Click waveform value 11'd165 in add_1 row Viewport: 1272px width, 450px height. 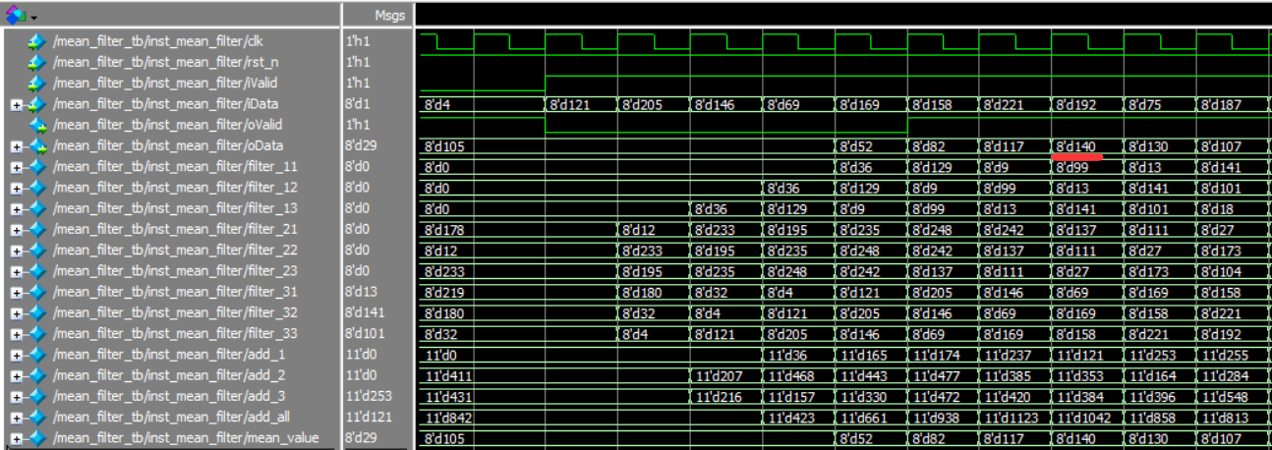coord(862,355)
